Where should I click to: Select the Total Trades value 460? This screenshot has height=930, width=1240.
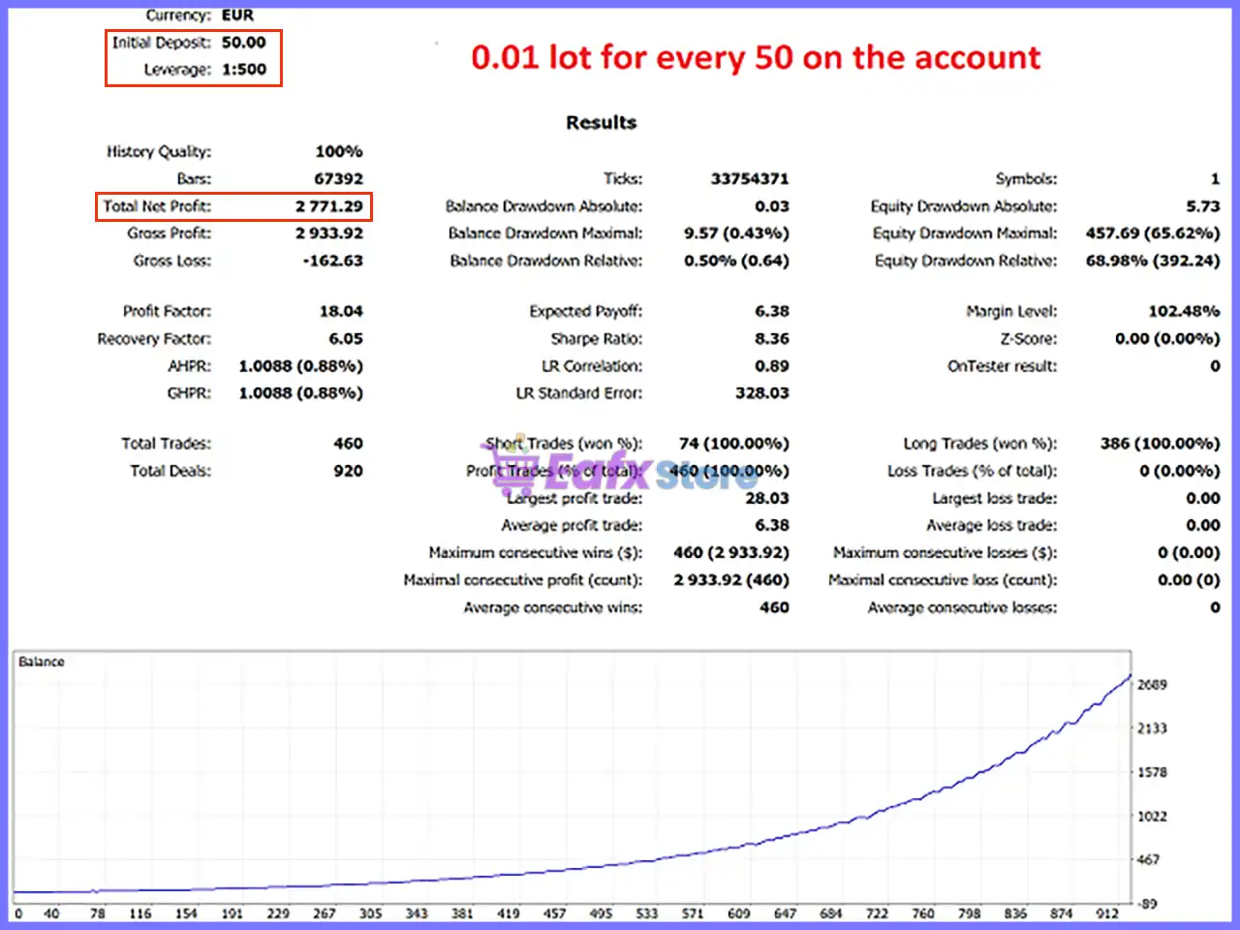pos(349,444)
